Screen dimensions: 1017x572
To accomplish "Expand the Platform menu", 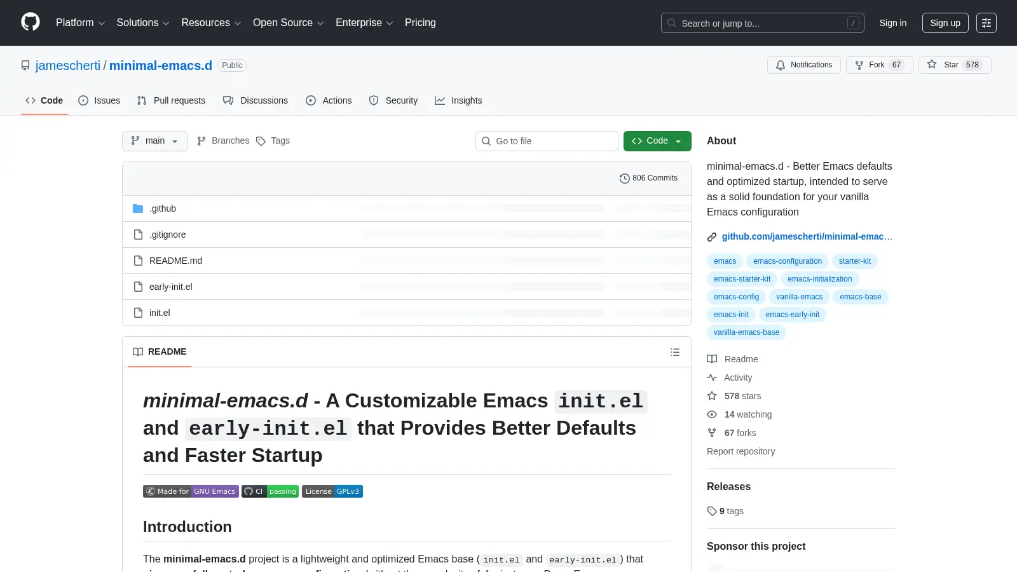I will coord(80,23).
